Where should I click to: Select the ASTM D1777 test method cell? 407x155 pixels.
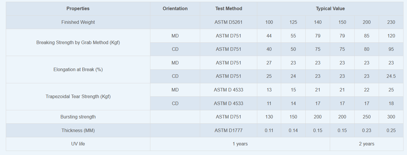coord(228,131)
